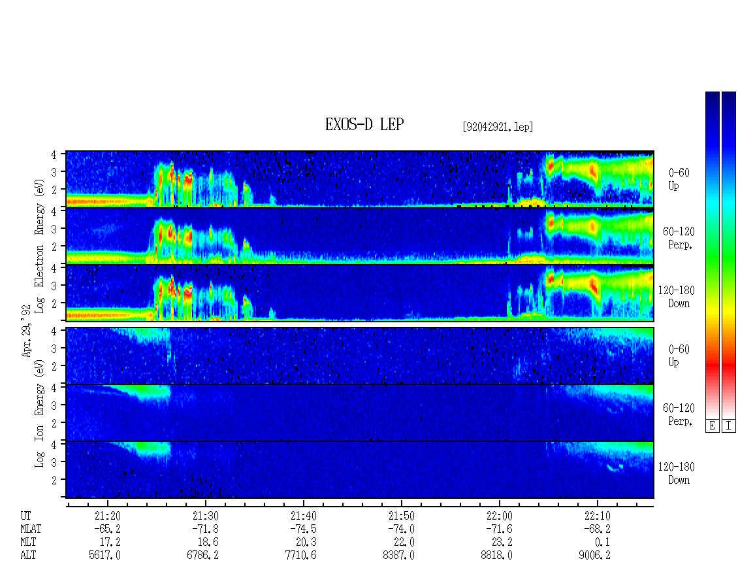
Task: Click the 120-180 Down label beside electron panel
Action: 677,297
